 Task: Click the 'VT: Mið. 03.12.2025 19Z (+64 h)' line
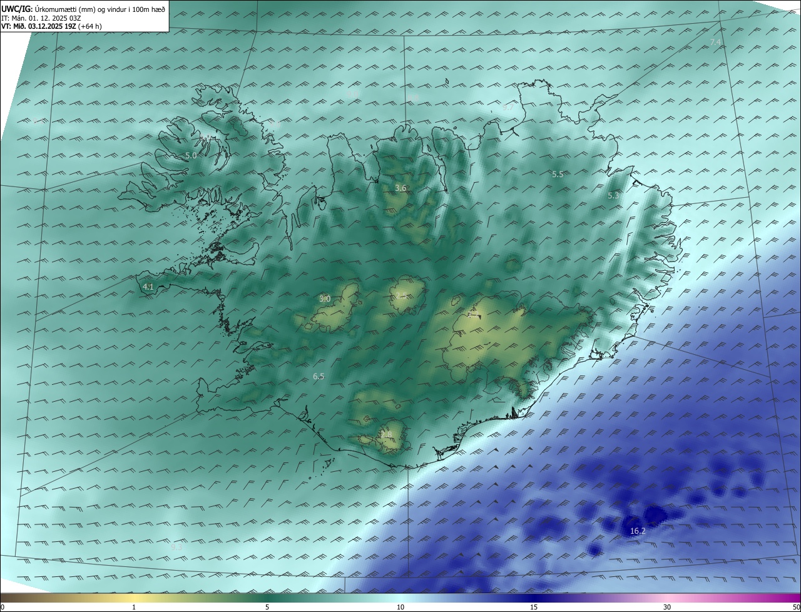[51, 26]
